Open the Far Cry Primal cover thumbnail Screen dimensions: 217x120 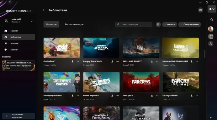(x=181, y=82)
